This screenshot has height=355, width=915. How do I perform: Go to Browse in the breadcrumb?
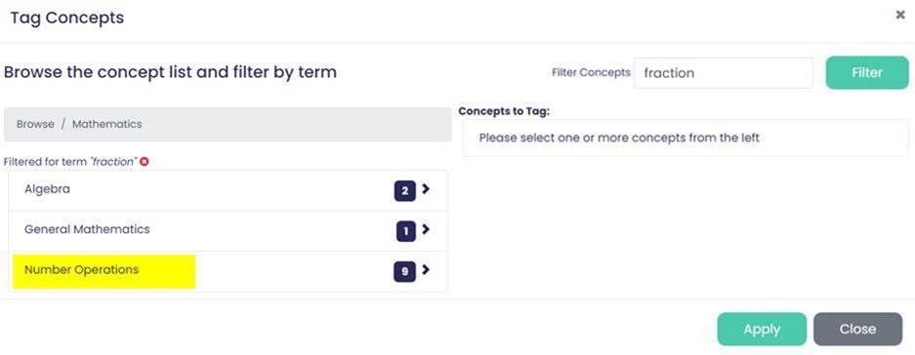click(35, 124)
